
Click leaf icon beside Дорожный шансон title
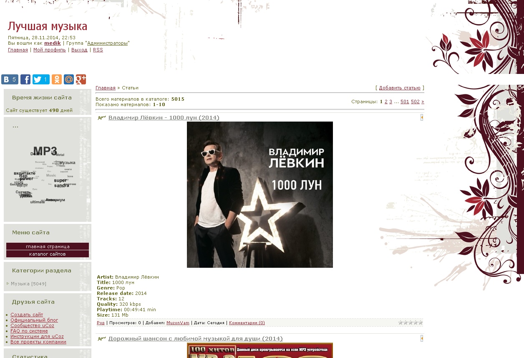coord(101,339)
